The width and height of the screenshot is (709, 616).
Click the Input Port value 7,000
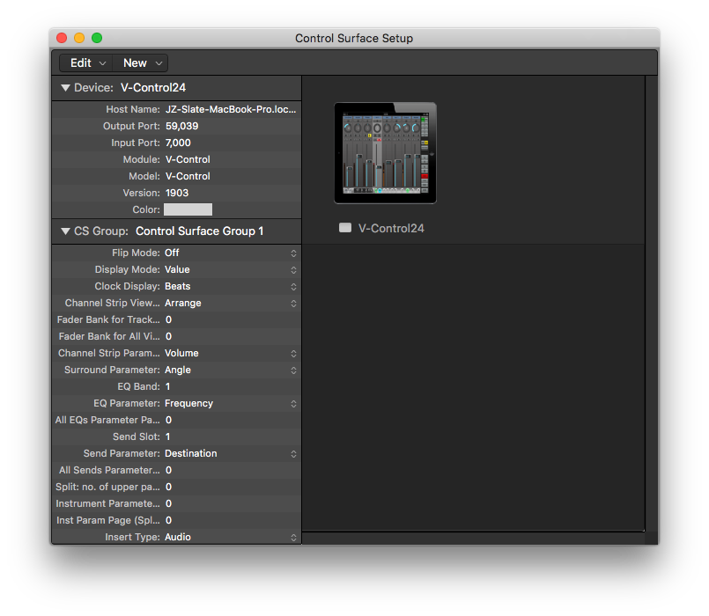pos(178,143)
